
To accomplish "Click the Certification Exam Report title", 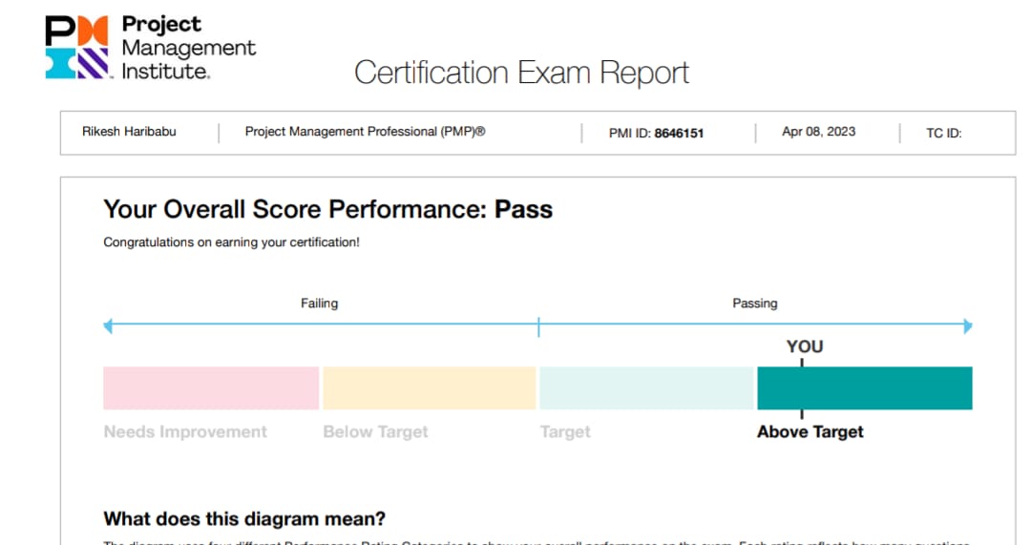I will click(521, 73).
